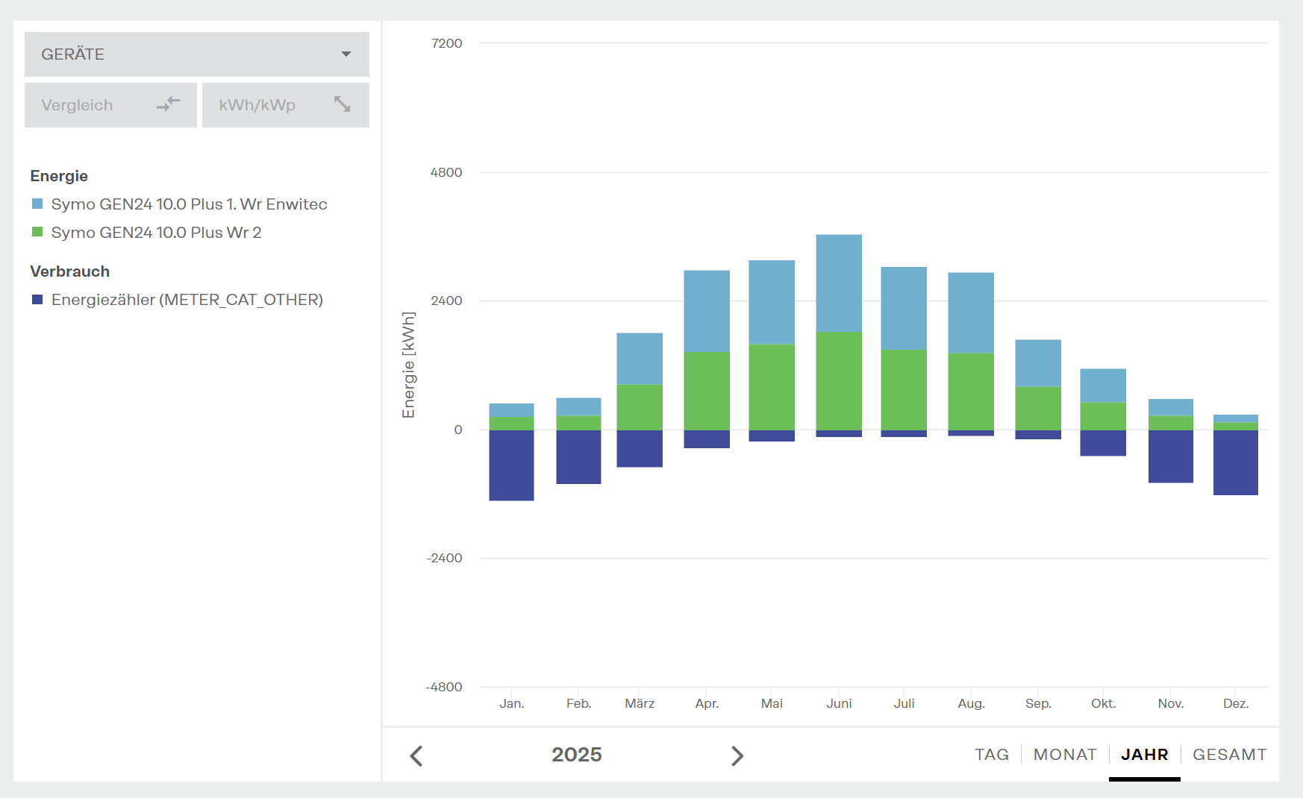The image size is (1303, 798).
Task: Click the kWh/kWp scale arrow icon
Action: tap(342, 104)
